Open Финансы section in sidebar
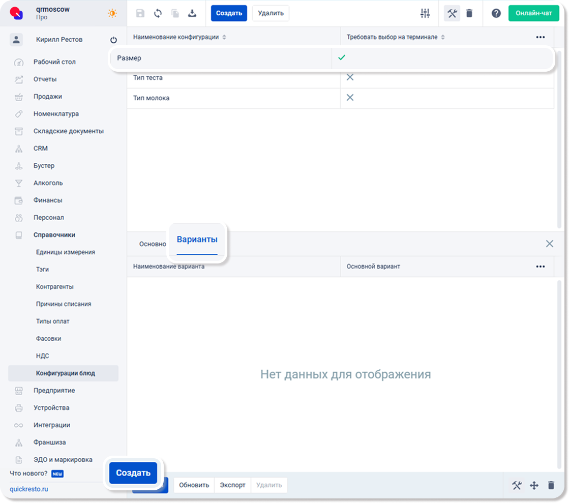This screenshot has height=503, width=569. (x=47, y=200)
